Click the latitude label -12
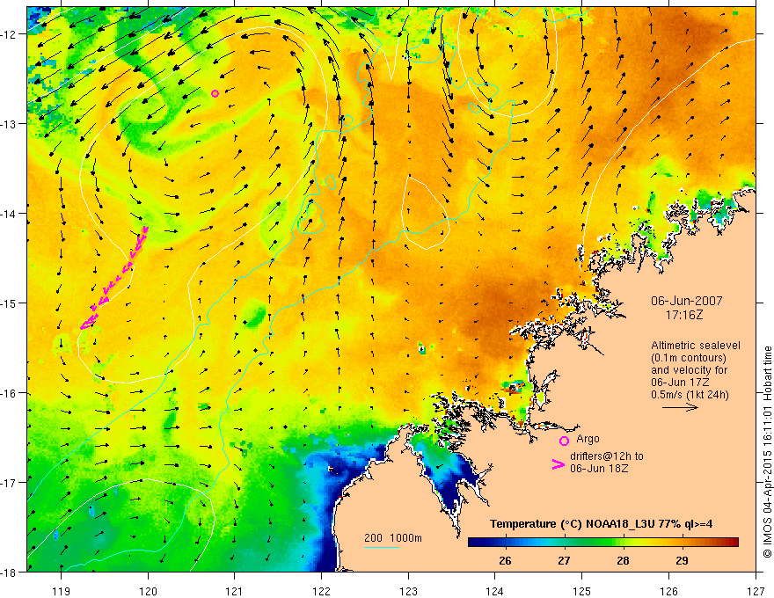774x598 pixels. (9, 34)
